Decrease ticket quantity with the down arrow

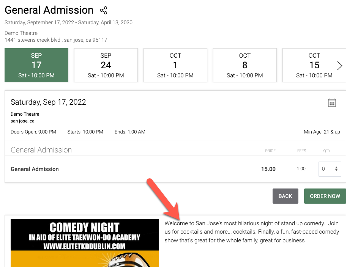click(336, 170)
